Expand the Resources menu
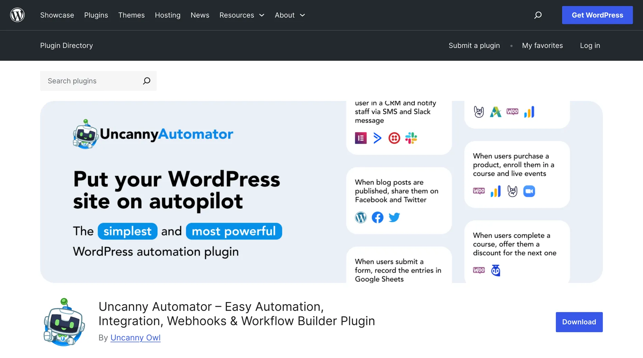This screenshot has width=643, height=358. [242, 15]
